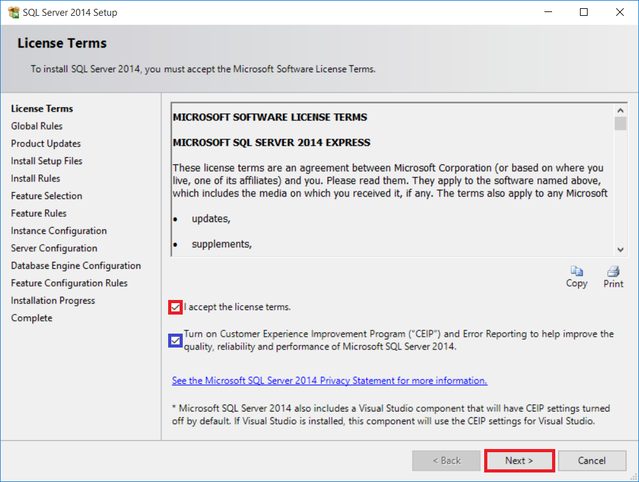This screenshot has height=482, width=639.
Task: Click Instance Configuration in step list
Action: [58, 231]
